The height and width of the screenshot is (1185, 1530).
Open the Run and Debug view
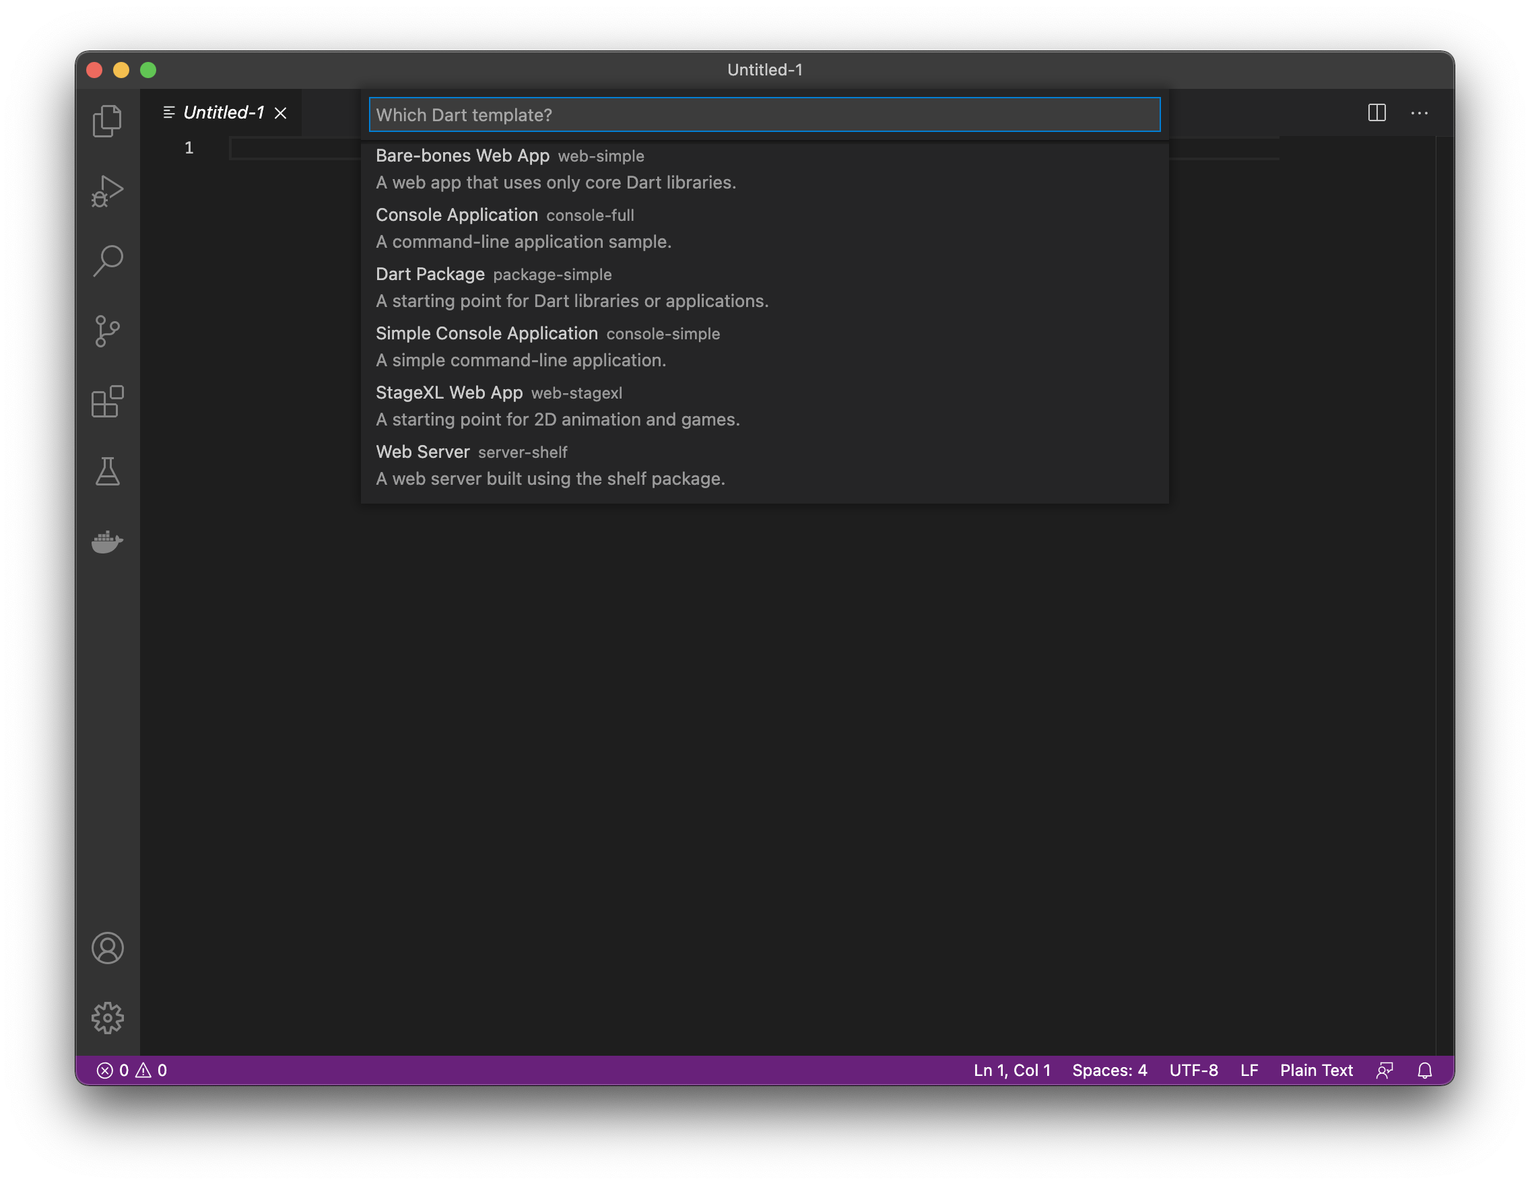pyautogui.click(x=107, y=191)
